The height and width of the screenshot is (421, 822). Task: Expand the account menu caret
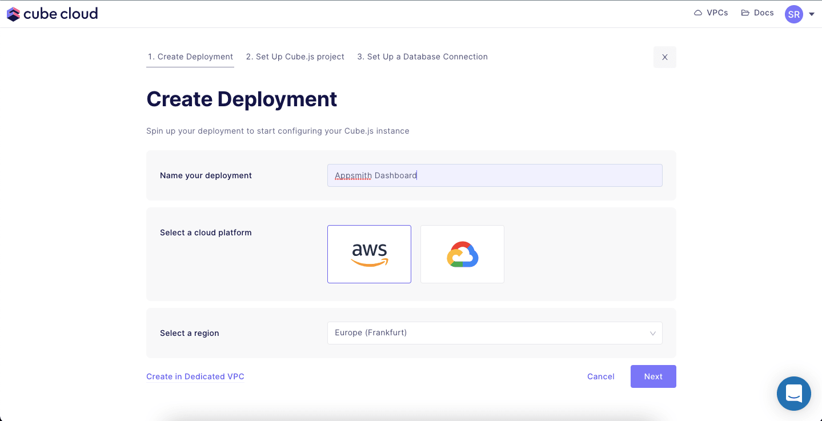tap(812, 14)
